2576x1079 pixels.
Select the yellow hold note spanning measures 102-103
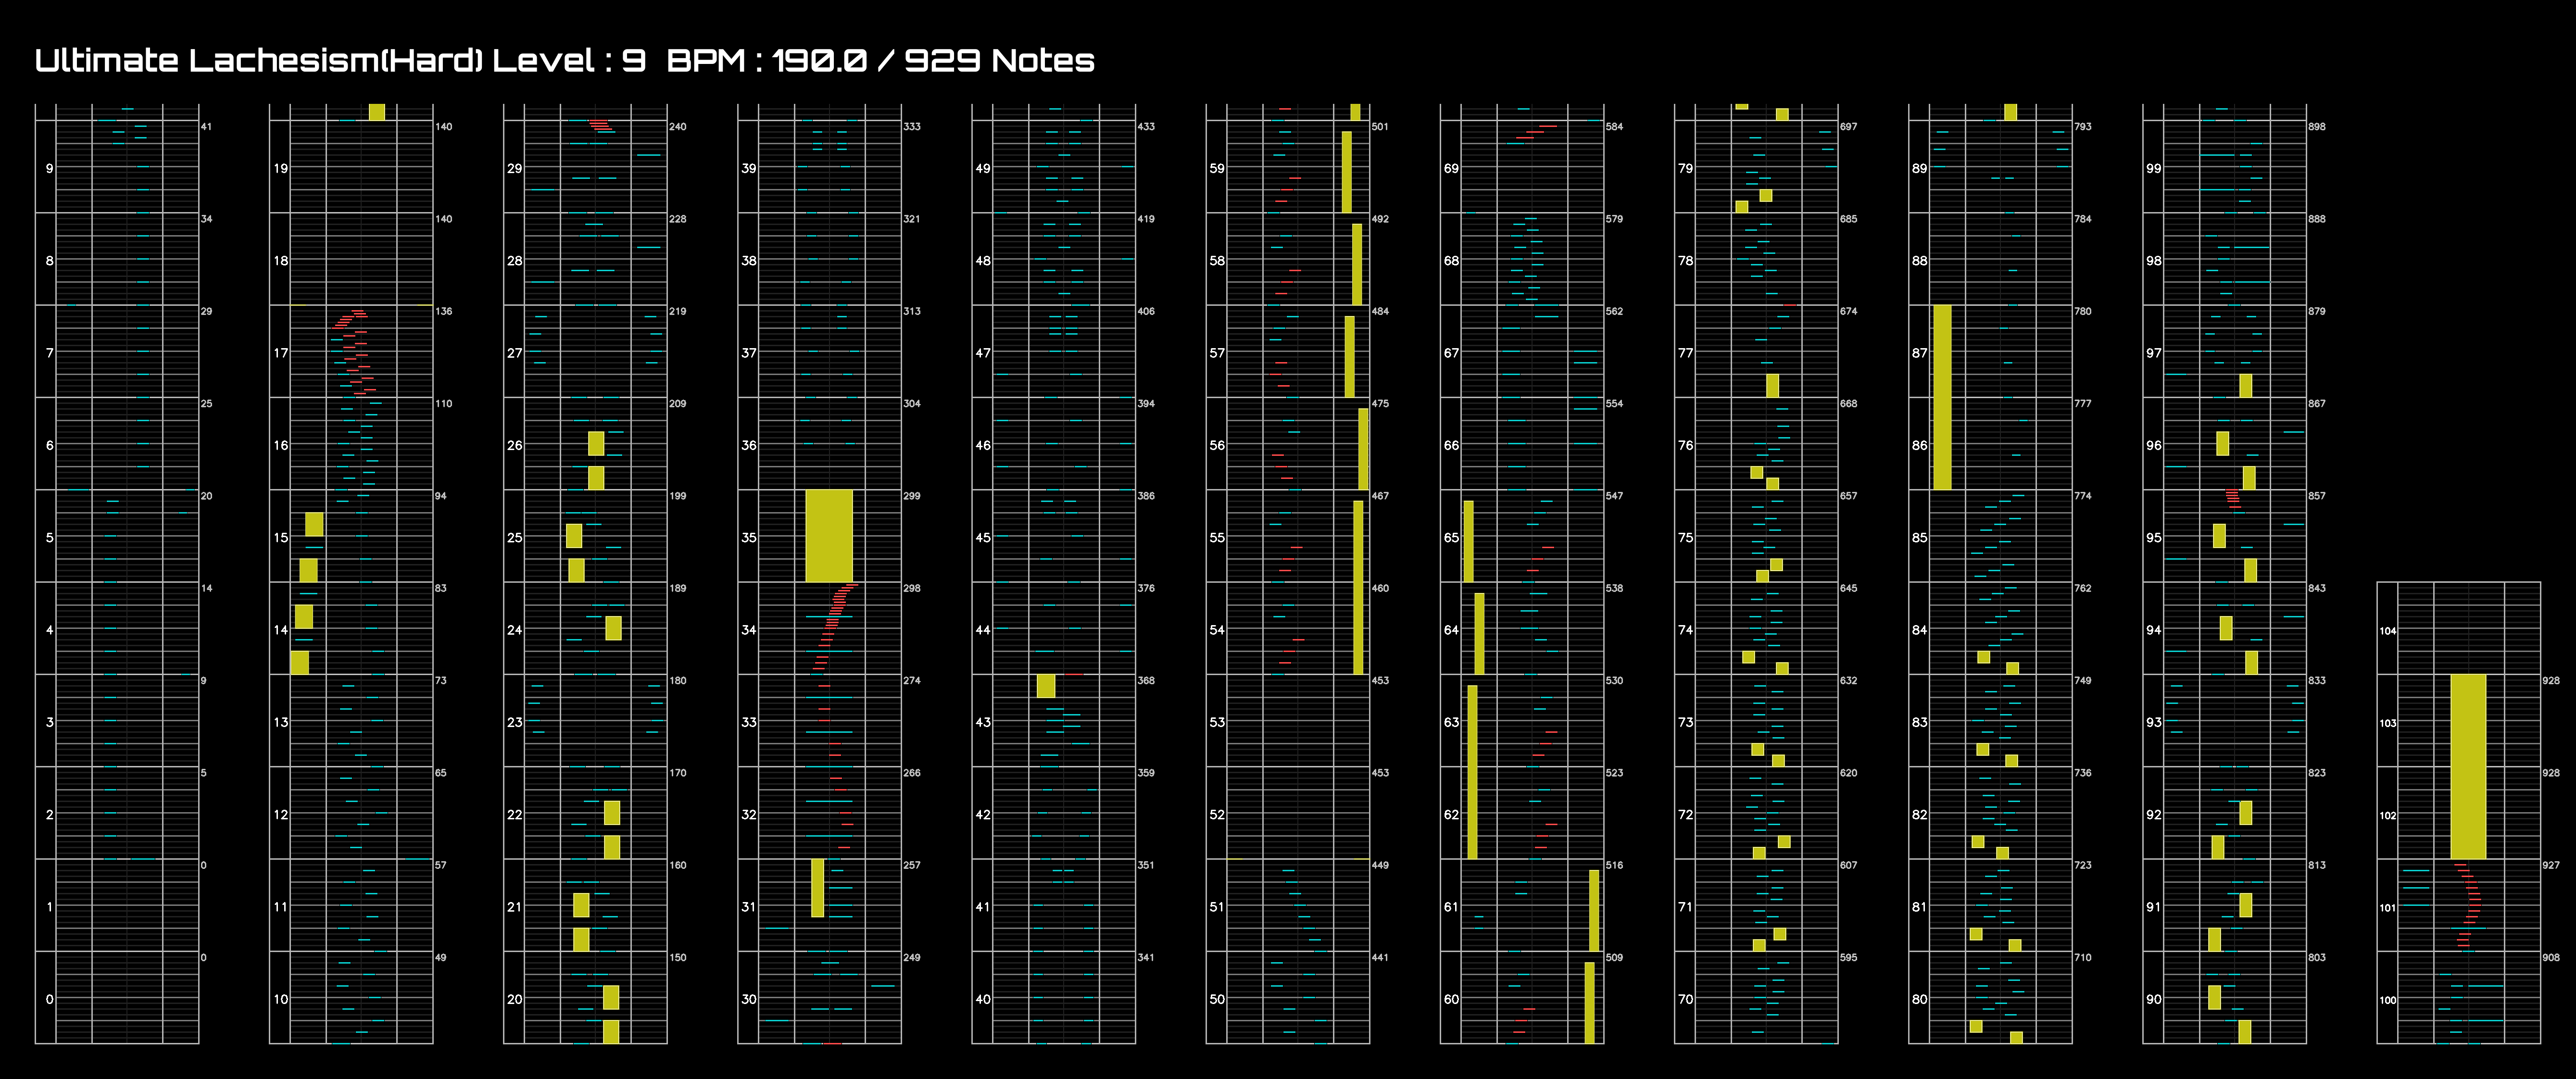coord(2467,766)
